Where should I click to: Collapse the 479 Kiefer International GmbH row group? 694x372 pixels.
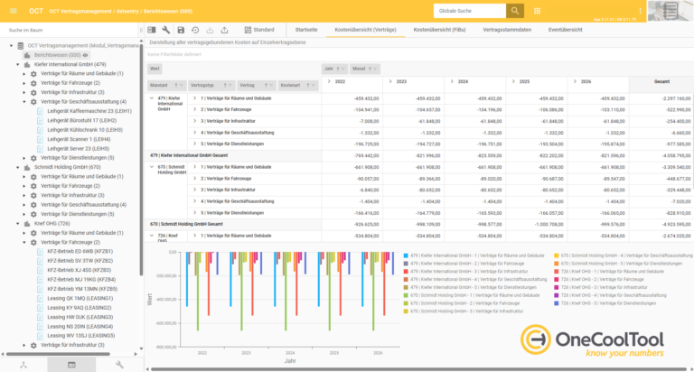[x=152, y=98]
